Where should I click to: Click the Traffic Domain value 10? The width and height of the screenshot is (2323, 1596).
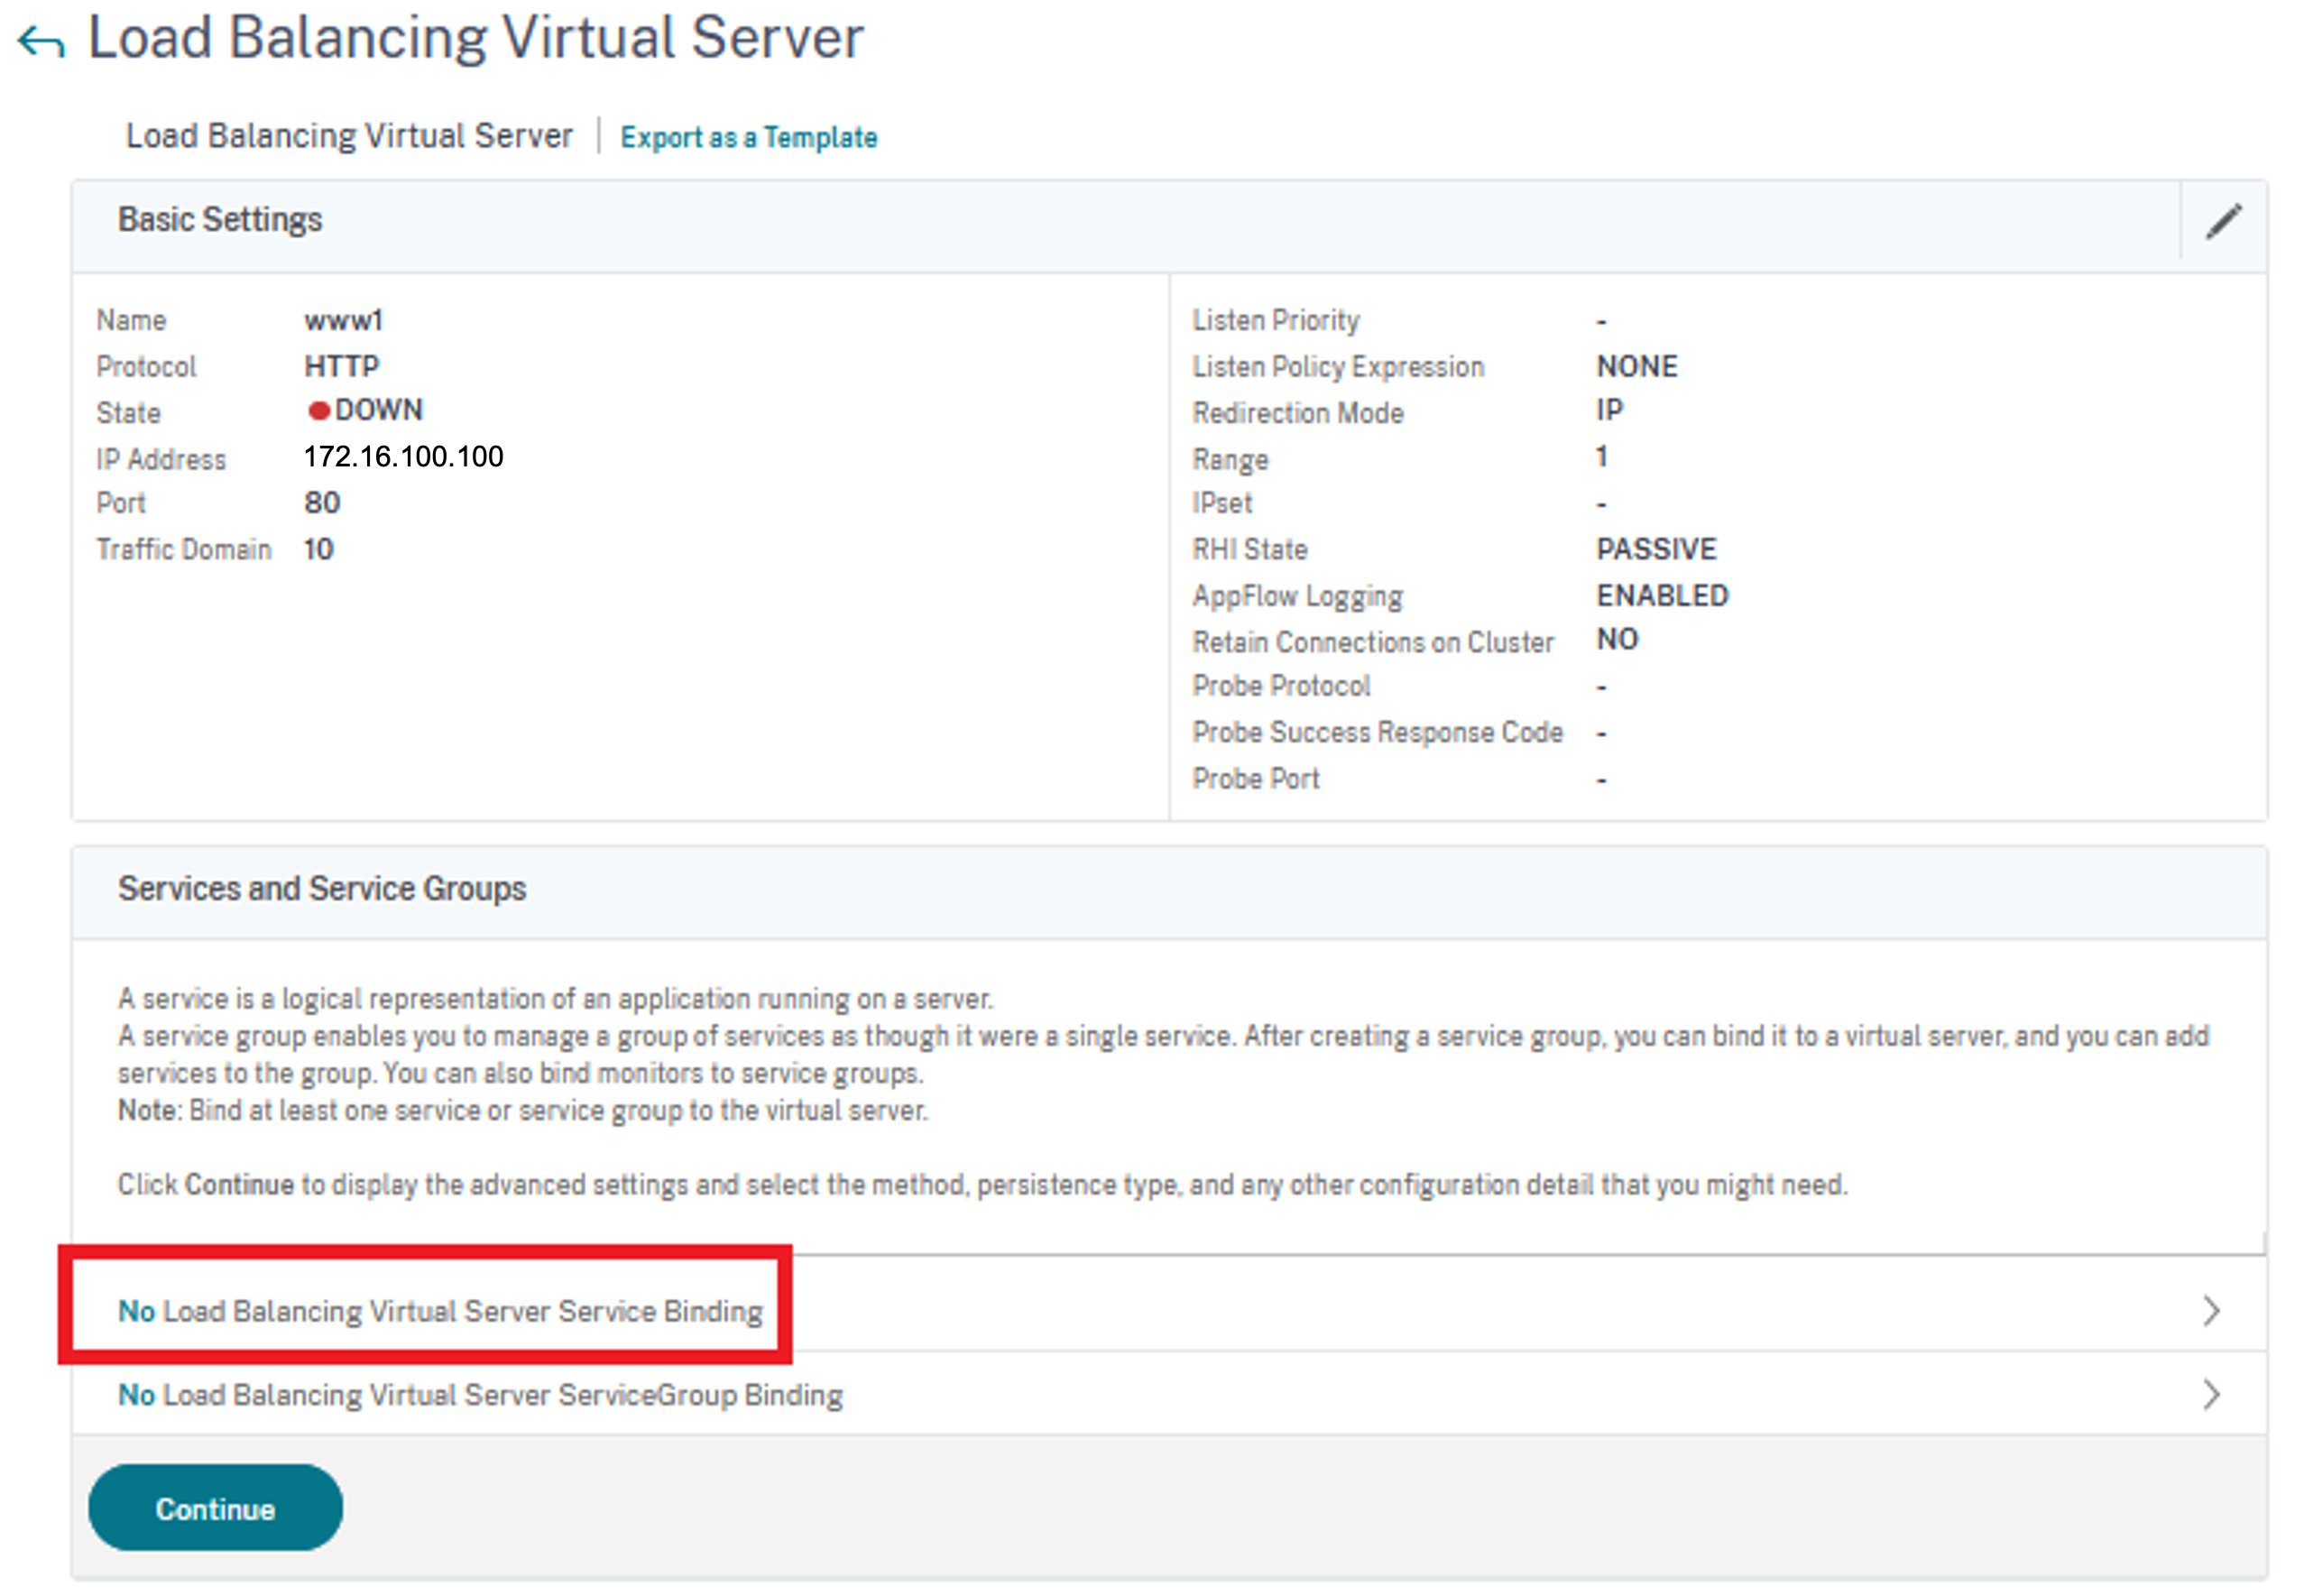(x=318, y=549)
